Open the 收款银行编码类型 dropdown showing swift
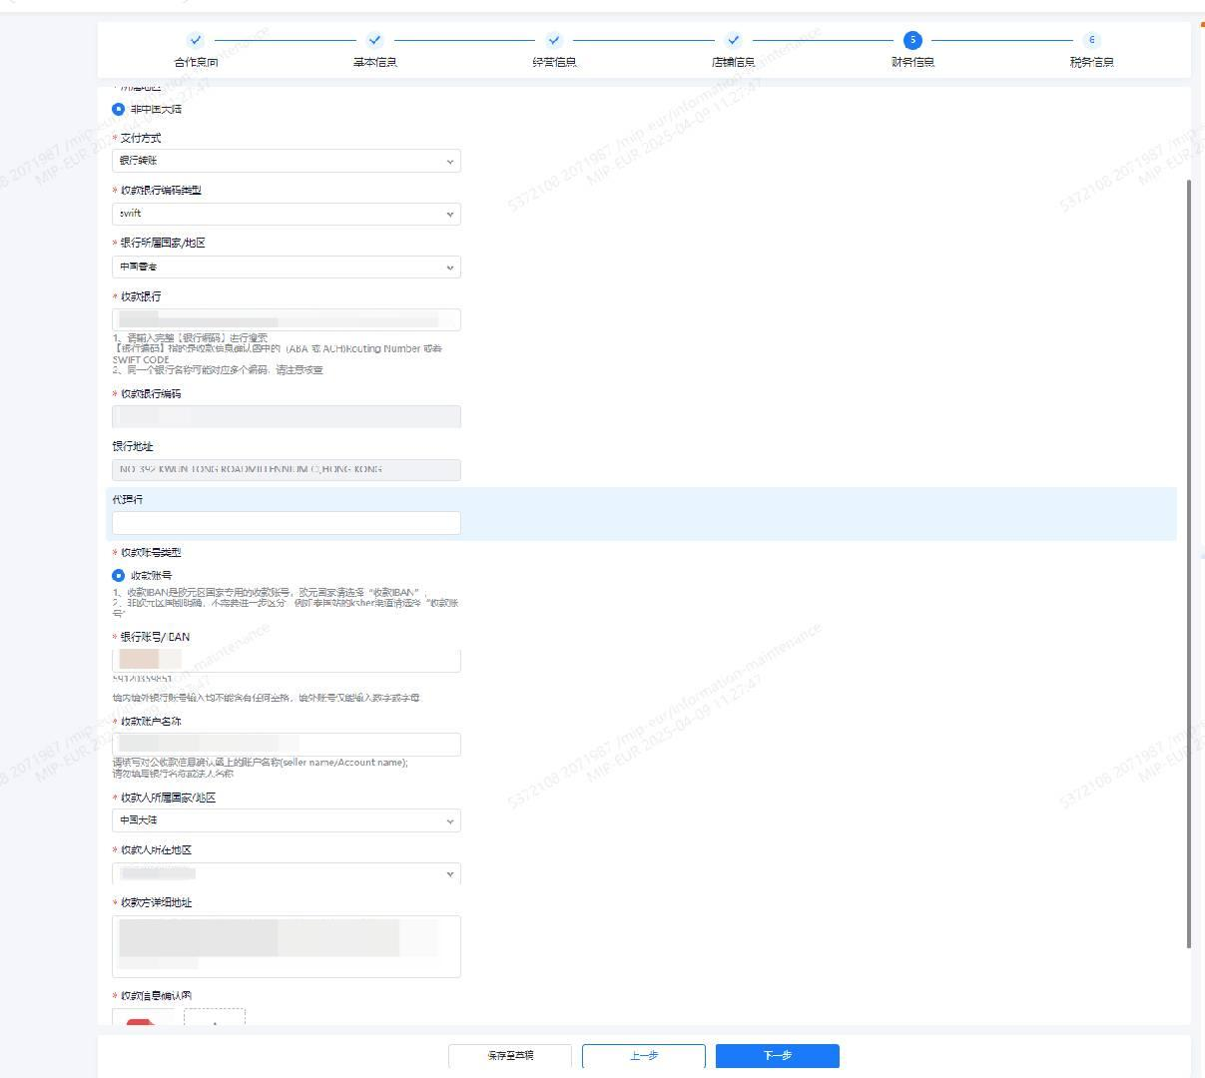This screenshot has width=1205, height=1078. (287, 214)
